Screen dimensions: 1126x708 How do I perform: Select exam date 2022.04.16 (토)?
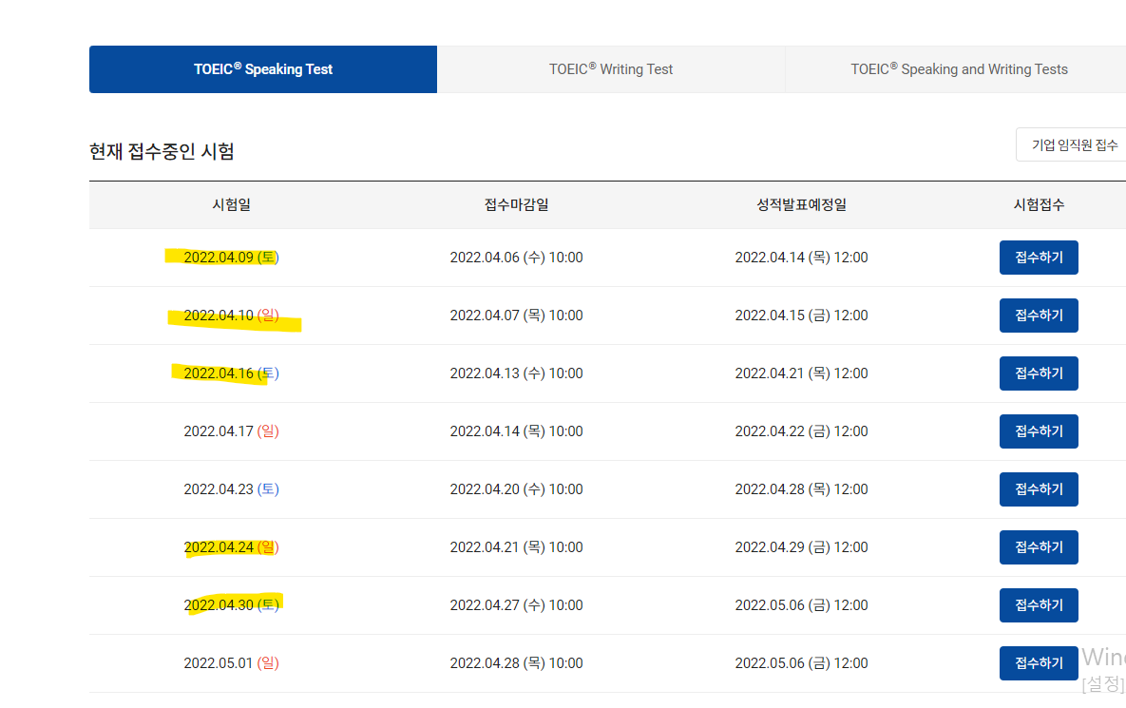[231, 373]
